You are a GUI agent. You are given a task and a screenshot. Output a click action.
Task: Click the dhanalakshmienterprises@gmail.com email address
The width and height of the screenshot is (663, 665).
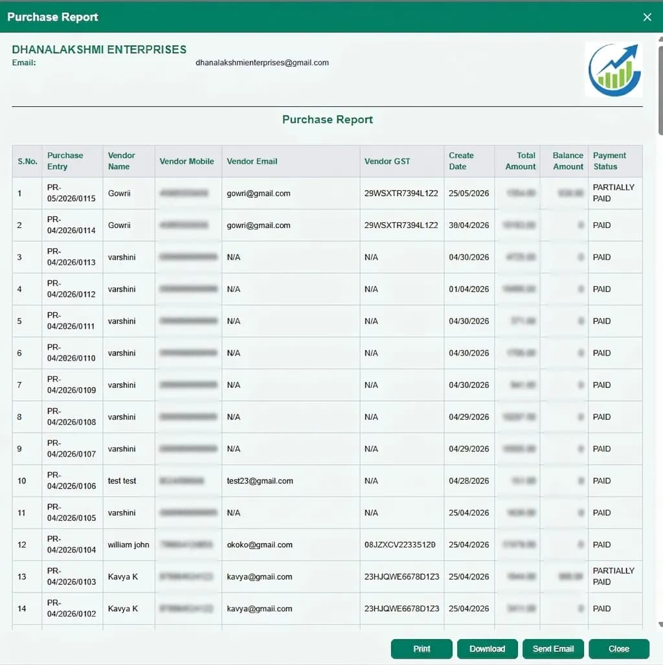[x=262, y=63]
